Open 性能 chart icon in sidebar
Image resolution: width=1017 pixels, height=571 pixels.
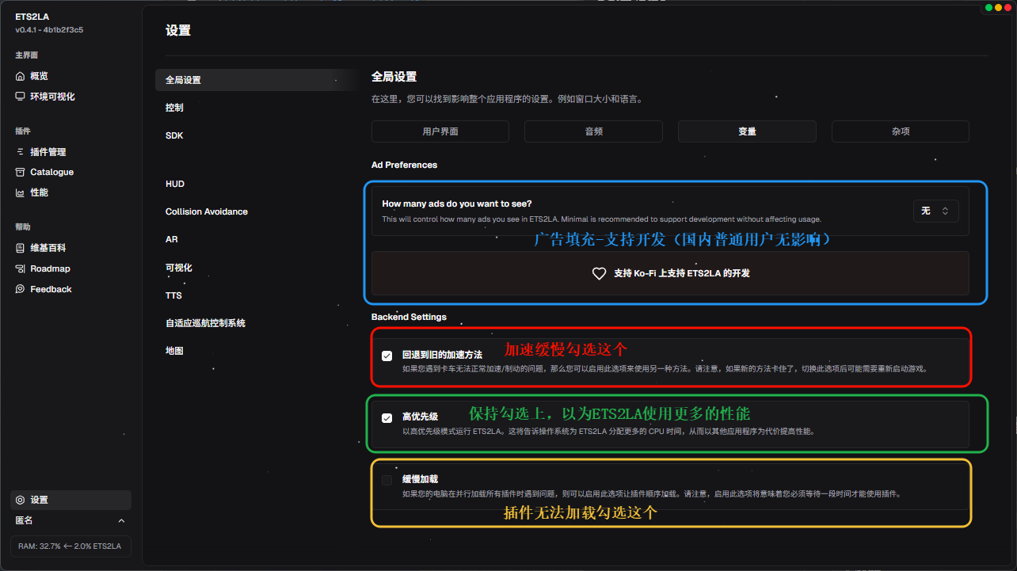pyautogui.click(x=21, y=192)
